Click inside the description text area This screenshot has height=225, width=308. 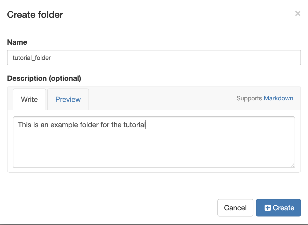[x=154, y=142]
